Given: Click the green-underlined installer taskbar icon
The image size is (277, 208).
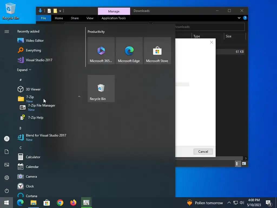Looking at the screenshot, I should tap(86, 203).
